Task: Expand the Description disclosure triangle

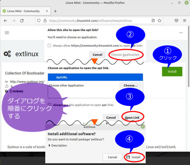Action: (x=49, y=145)
